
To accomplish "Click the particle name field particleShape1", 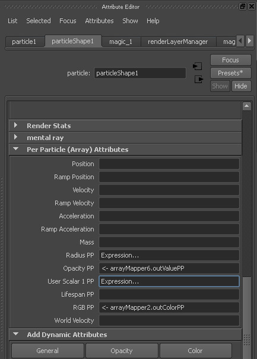I will pos(140,73).
